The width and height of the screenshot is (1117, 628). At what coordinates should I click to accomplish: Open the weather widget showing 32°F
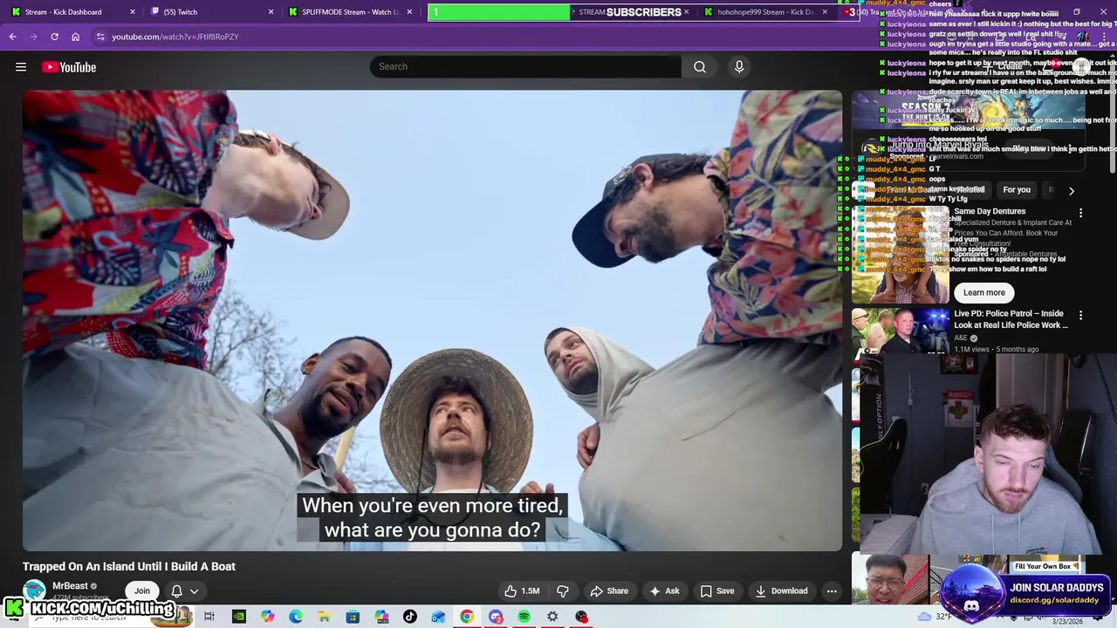point(935,617)
